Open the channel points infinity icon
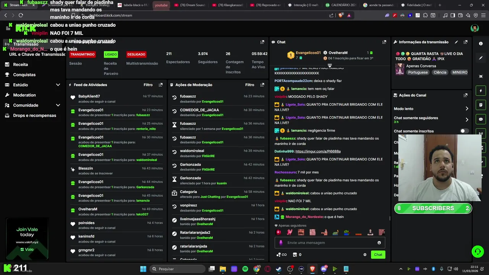The width and height of the screenshot is (489, 275). 282,255
